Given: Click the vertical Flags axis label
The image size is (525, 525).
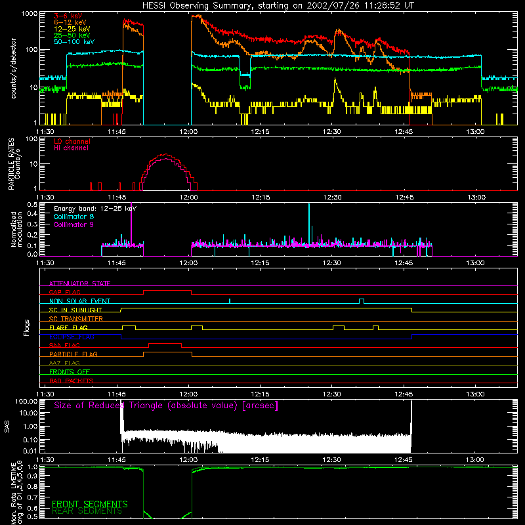Looking at the screenshot, I should (x=27, y=327).
